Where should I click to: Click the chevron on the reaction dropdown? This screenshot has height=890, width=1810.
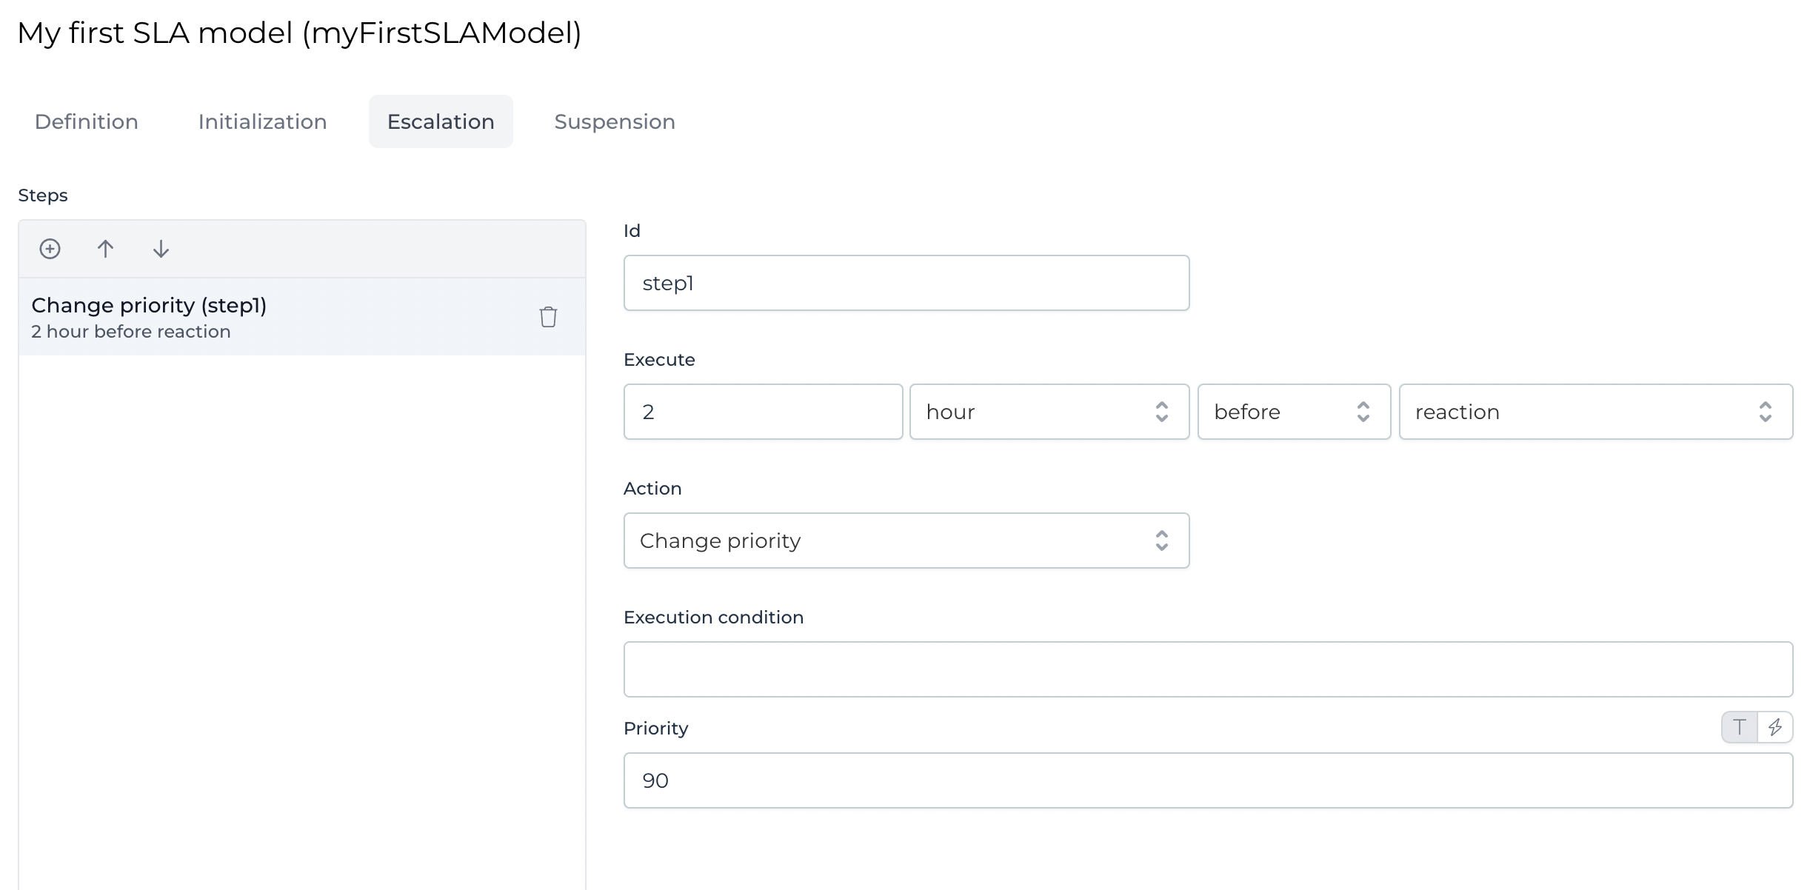click(1766, 412)
